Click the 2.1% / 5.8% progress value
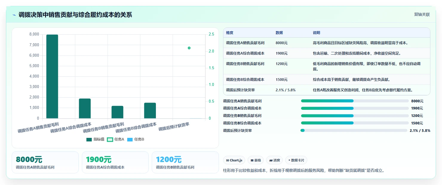The height and width of the screenshot is (185, 442). pyautogui.click(x=420, y=130)
